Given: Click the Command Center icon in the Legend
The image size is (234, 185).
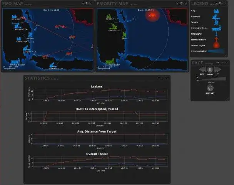Looking at the screenshot, I should tap(216, 28).
